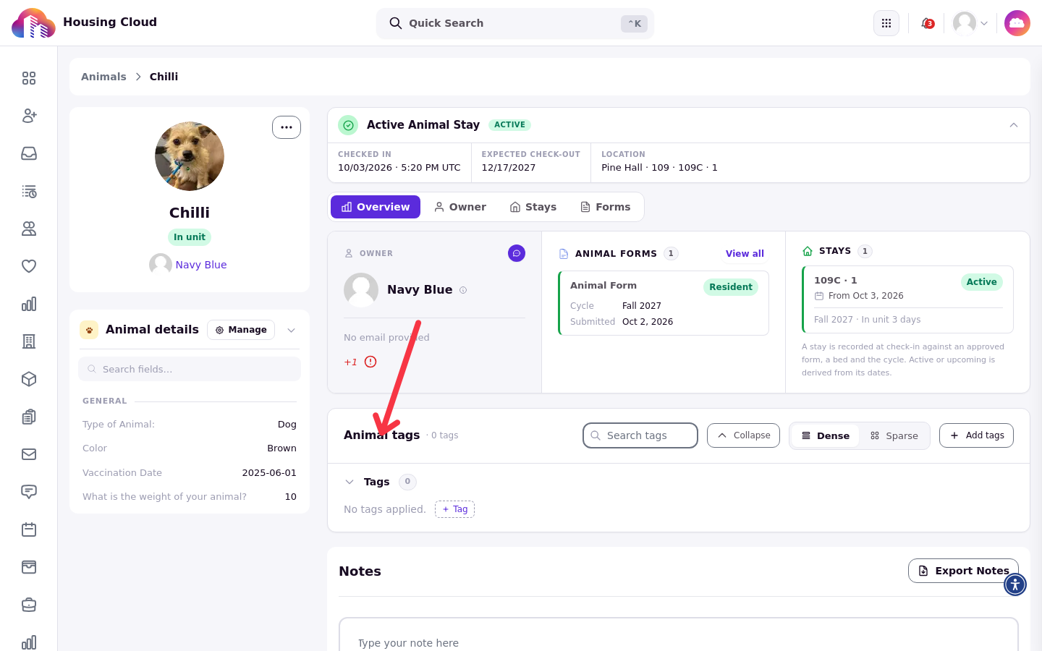The image size is (1042, 651).
Task: Open the three-dot menu on Chilli card
Action: tap(287, 127)
